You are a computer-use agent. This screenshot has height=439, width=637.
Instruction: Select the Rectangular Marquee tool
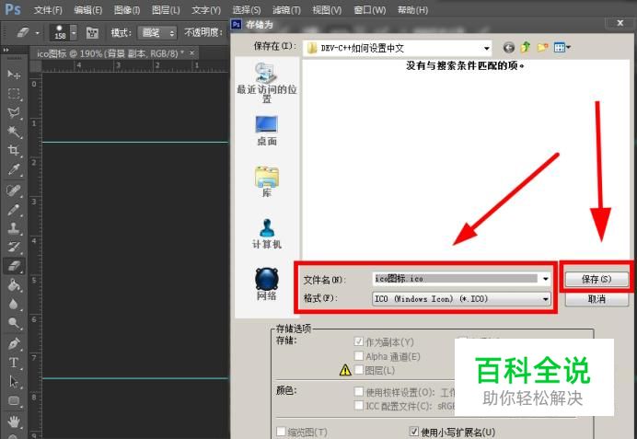(14, 93)
